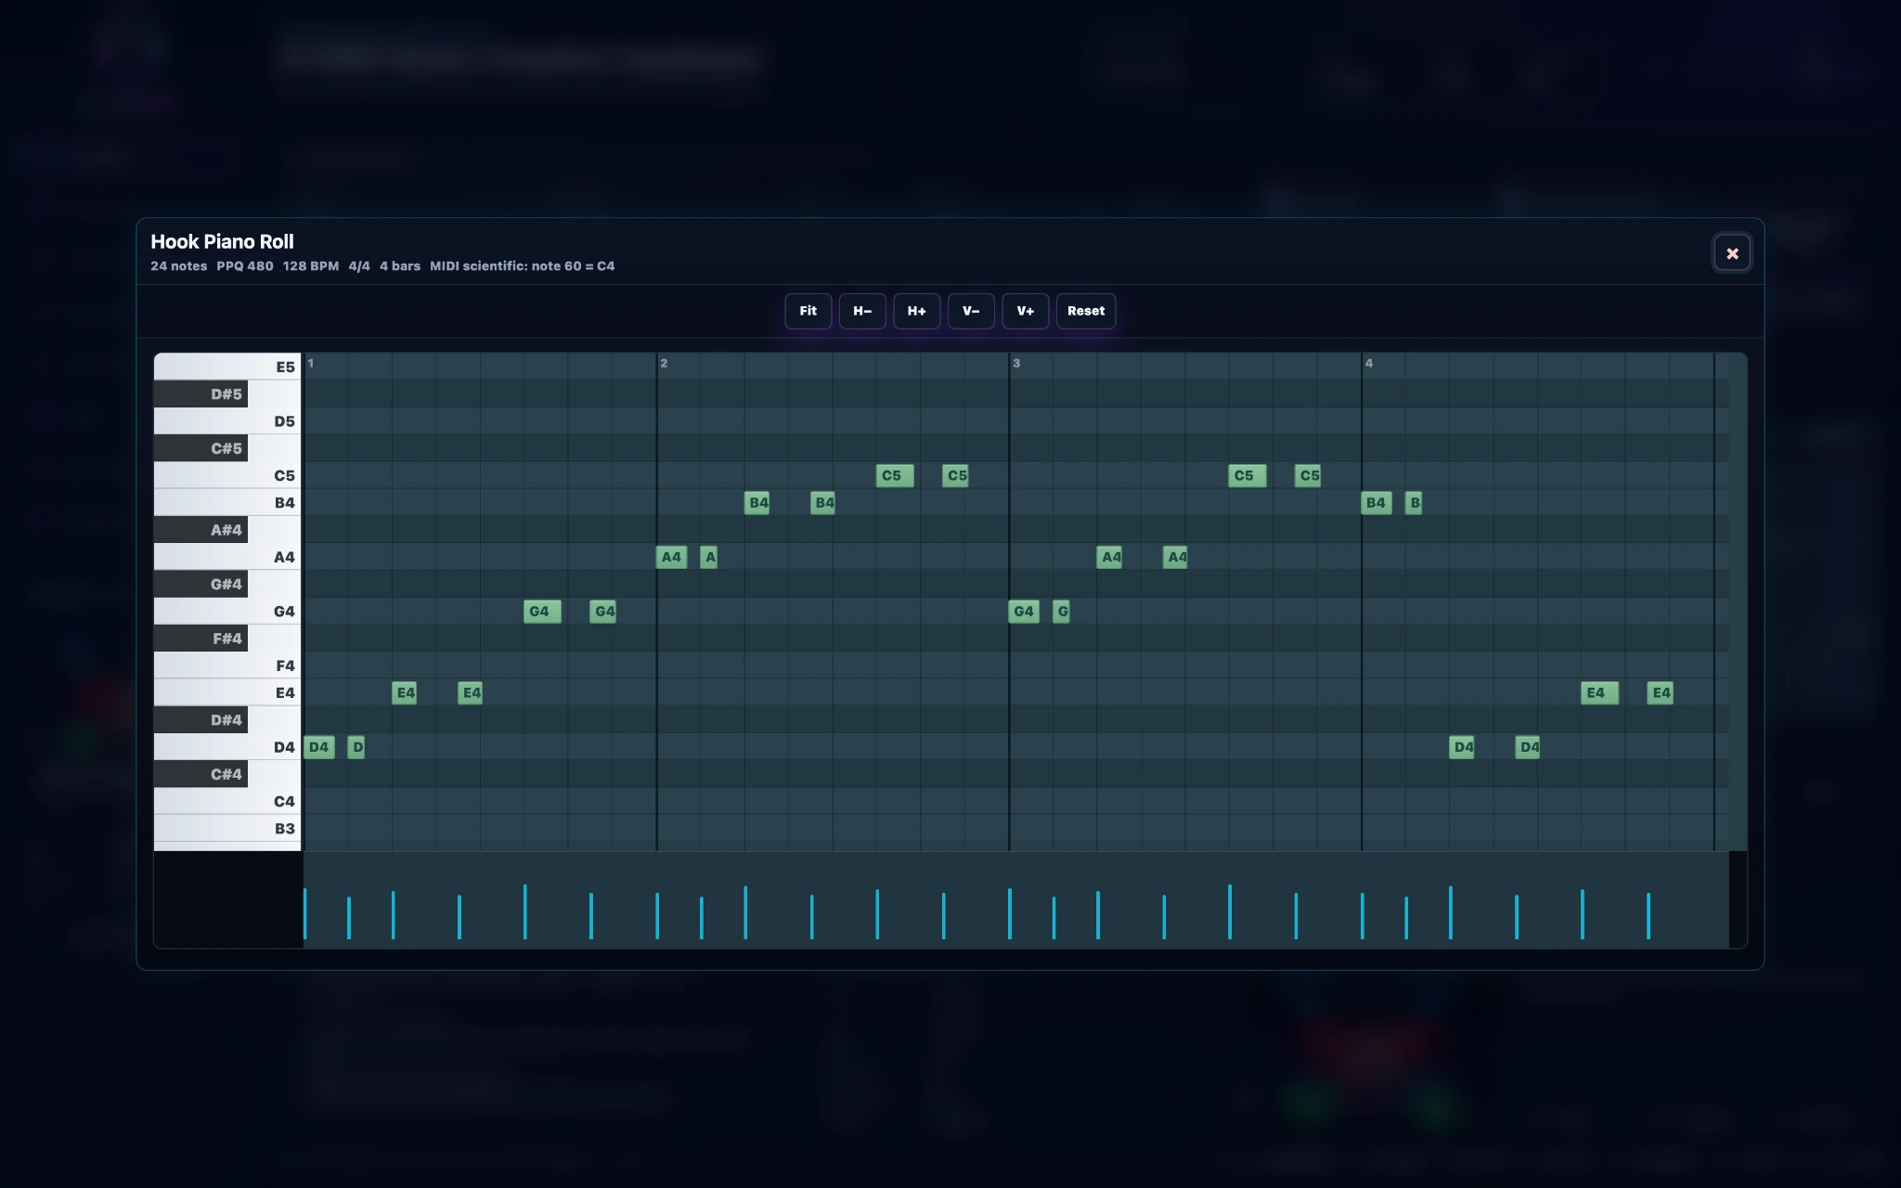Image resolution: width=1901 pixels, height=1188 pixels.
Task: Play the B4 piano key
Action: click(227, 502)
